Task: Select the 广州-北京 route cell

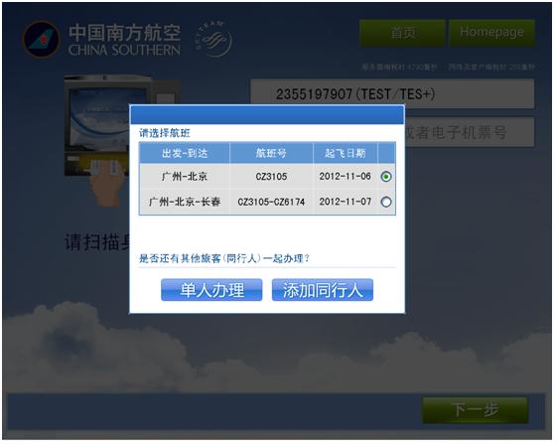Action: coord(185,177)
